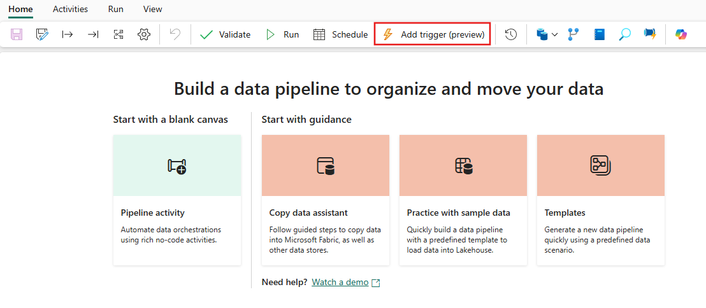Validate the pipeline
The image size is (706, 308).
[225, 34]
